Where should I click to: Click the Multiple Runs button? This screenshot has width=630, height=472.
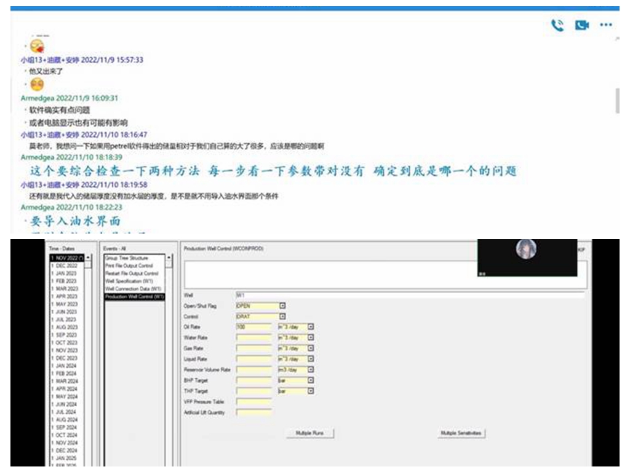310,433
